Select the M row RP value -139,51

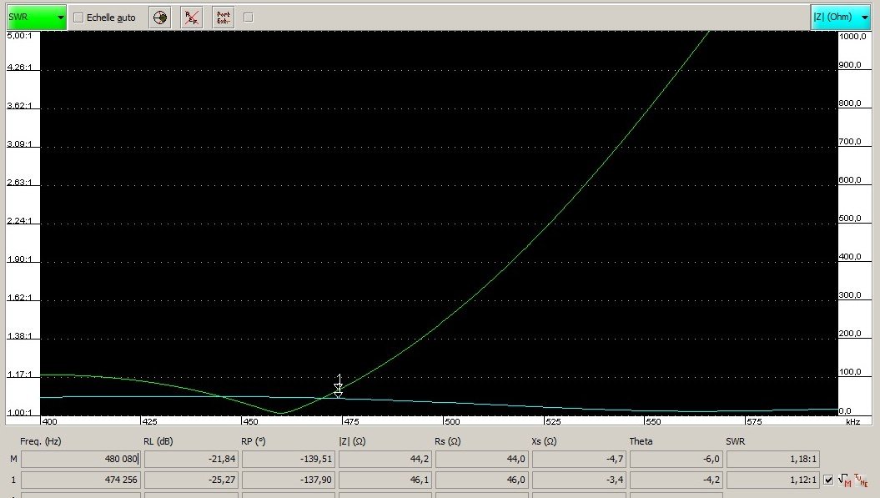tap(288, 460)
